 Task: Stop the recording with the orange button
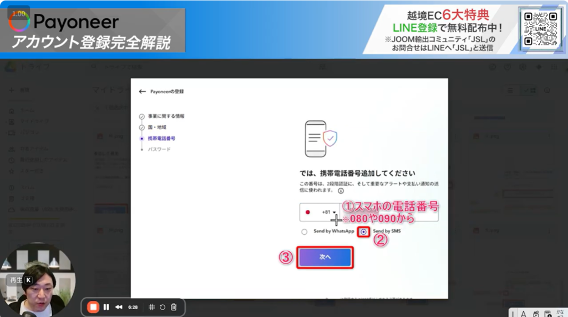coord(94,307)
